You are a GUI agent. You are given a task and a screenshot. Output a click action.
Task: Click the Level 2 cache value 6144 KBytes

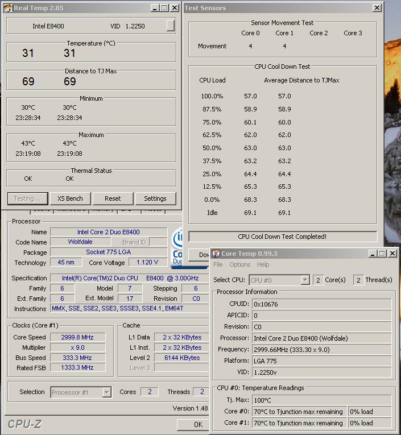point(182,358)
